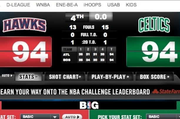Click the Hawks red 94 score panel
This screenshot has height=119, width=180.
pyautogui.click(x=26, y=52)
